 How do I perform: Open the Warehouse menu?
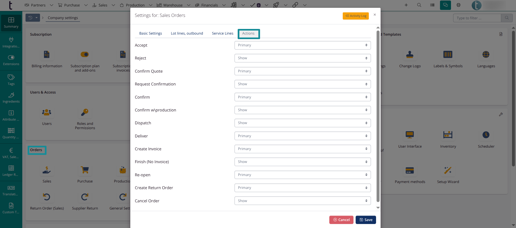173,5
